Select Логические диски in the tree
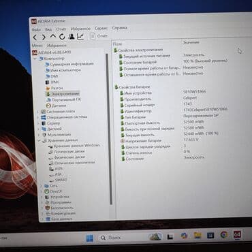Screen dimensions: 252x252 coord(67,151)
